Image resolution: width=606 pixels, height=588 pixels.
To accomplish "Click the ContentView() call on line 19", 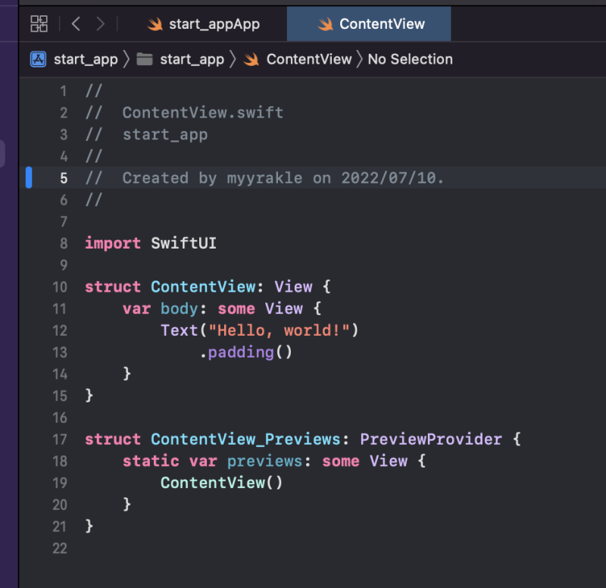I will (221, 483).
